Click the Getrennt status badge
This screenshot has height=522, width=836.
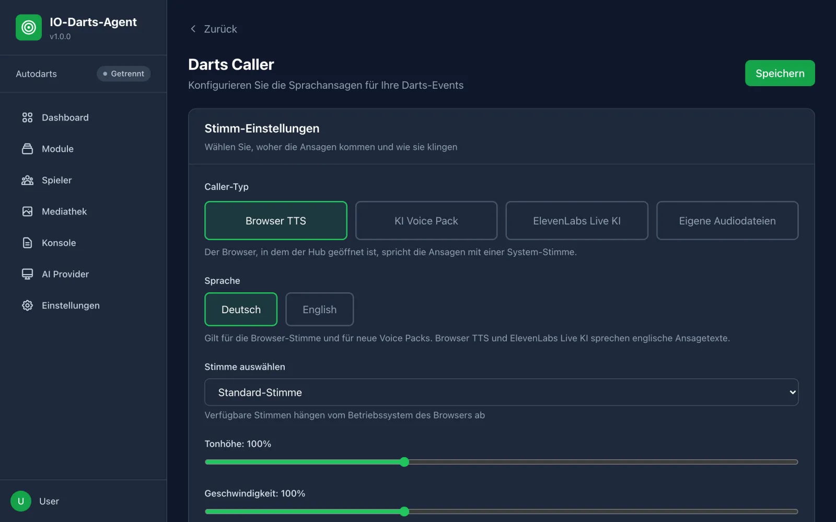coord(124,74)
